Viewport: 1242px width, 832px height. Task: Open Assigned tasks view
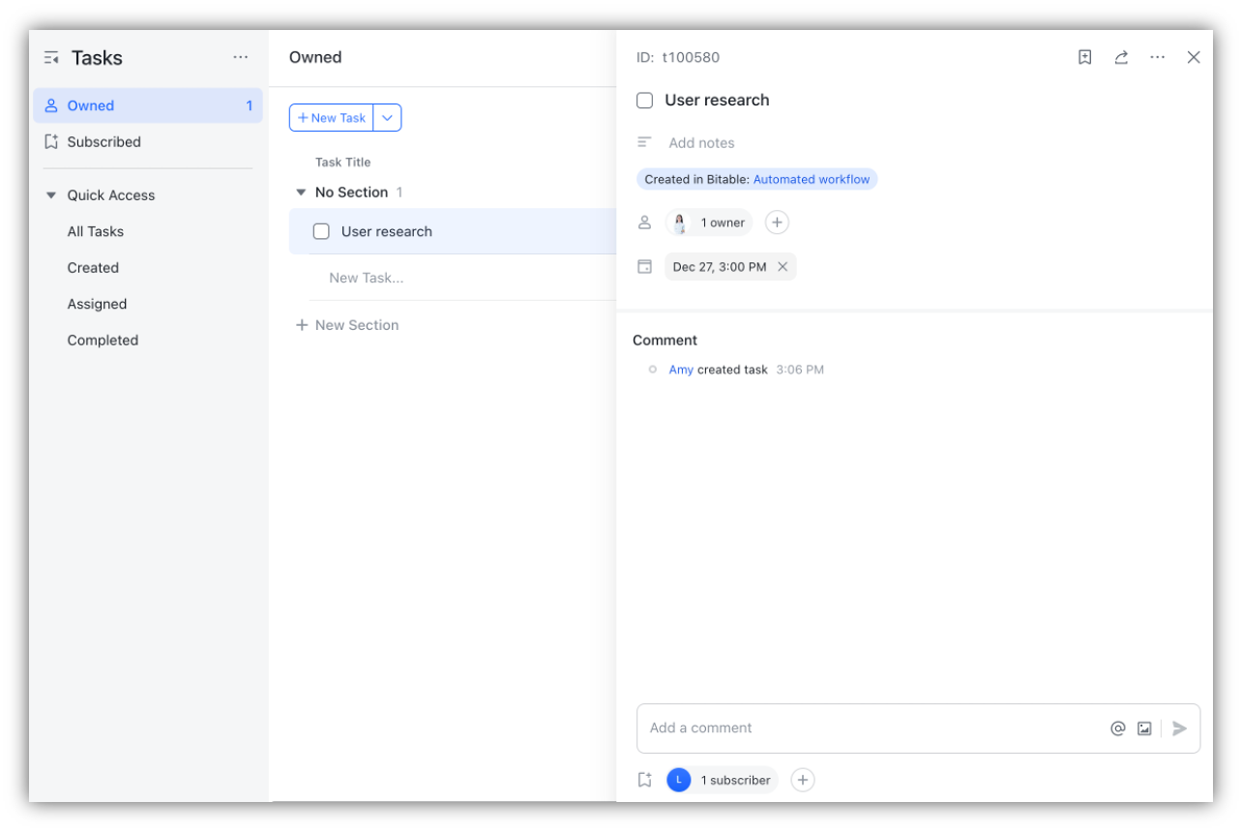coord(97,304)
